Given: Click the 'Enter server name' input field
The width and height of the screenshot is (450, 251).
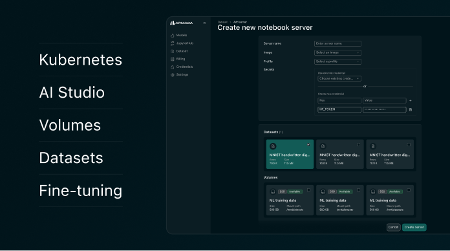Looking at the screenshot, I should pos(337,43).
